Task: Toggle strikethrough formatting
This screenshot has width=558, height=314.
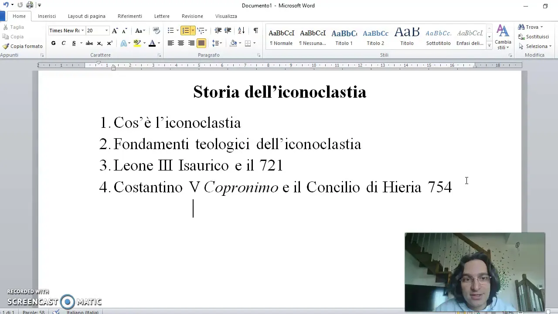Action: [89, 43]
